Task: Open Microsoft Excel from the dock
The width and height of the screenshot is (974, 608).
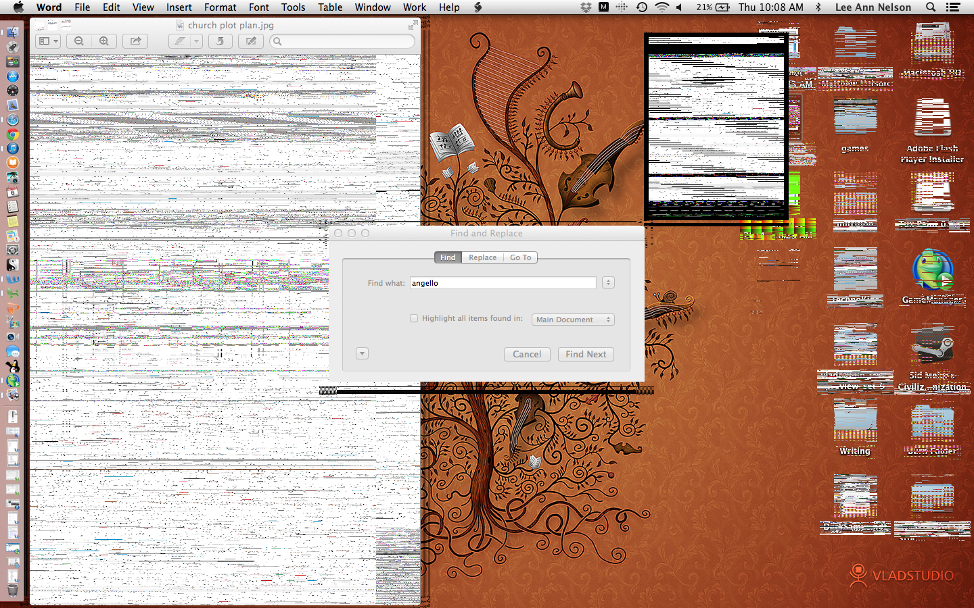Action: tap(12, 293)
